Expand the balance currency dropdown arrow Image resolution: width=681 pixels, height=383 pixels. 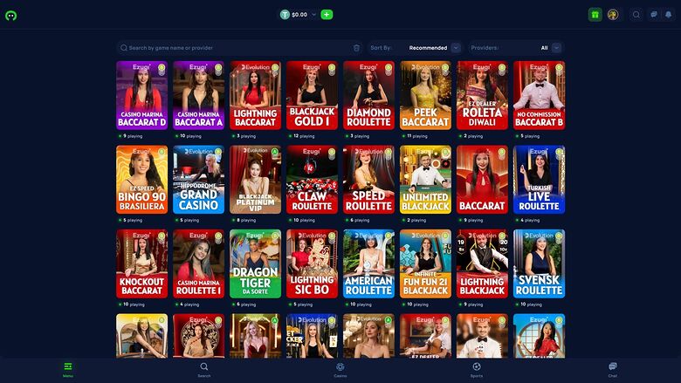[x=313, y=15]
